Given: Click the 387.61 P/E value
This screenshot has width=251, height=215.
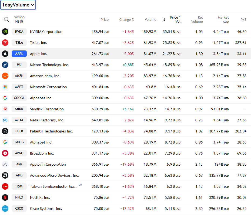Looking at the screenshot, I should 241,43.
